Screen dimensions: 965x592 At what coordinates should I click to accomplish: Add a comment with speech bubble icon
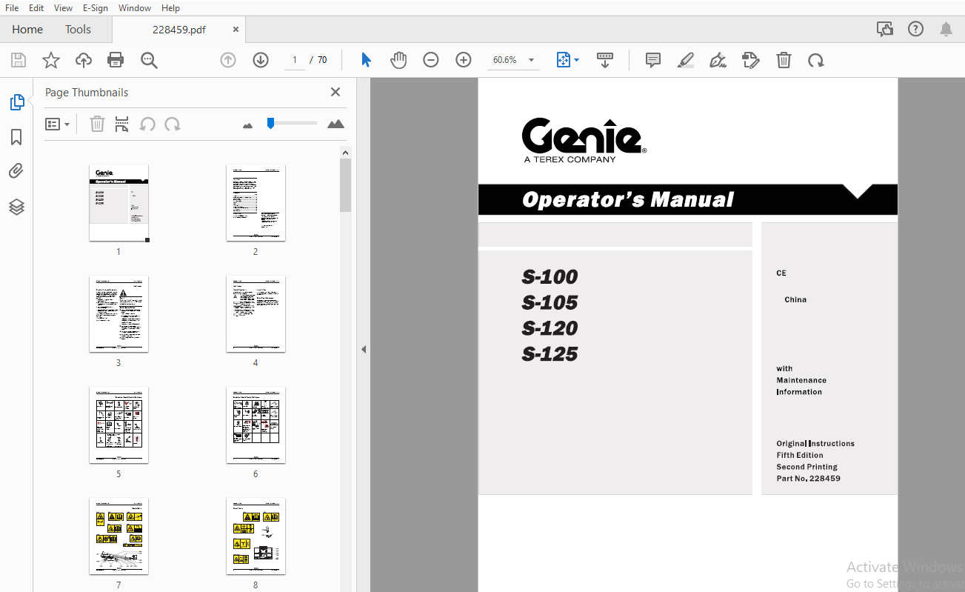(x=653, y=60)
